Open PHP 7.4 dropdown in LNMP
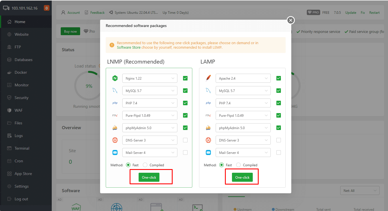388x211 pixels. point(150,103)
